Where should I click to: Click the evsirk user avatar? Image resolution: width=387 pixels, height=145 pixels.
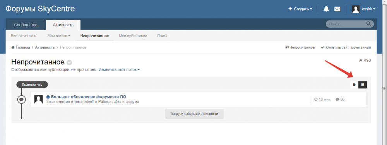click(x=356, y=9)
